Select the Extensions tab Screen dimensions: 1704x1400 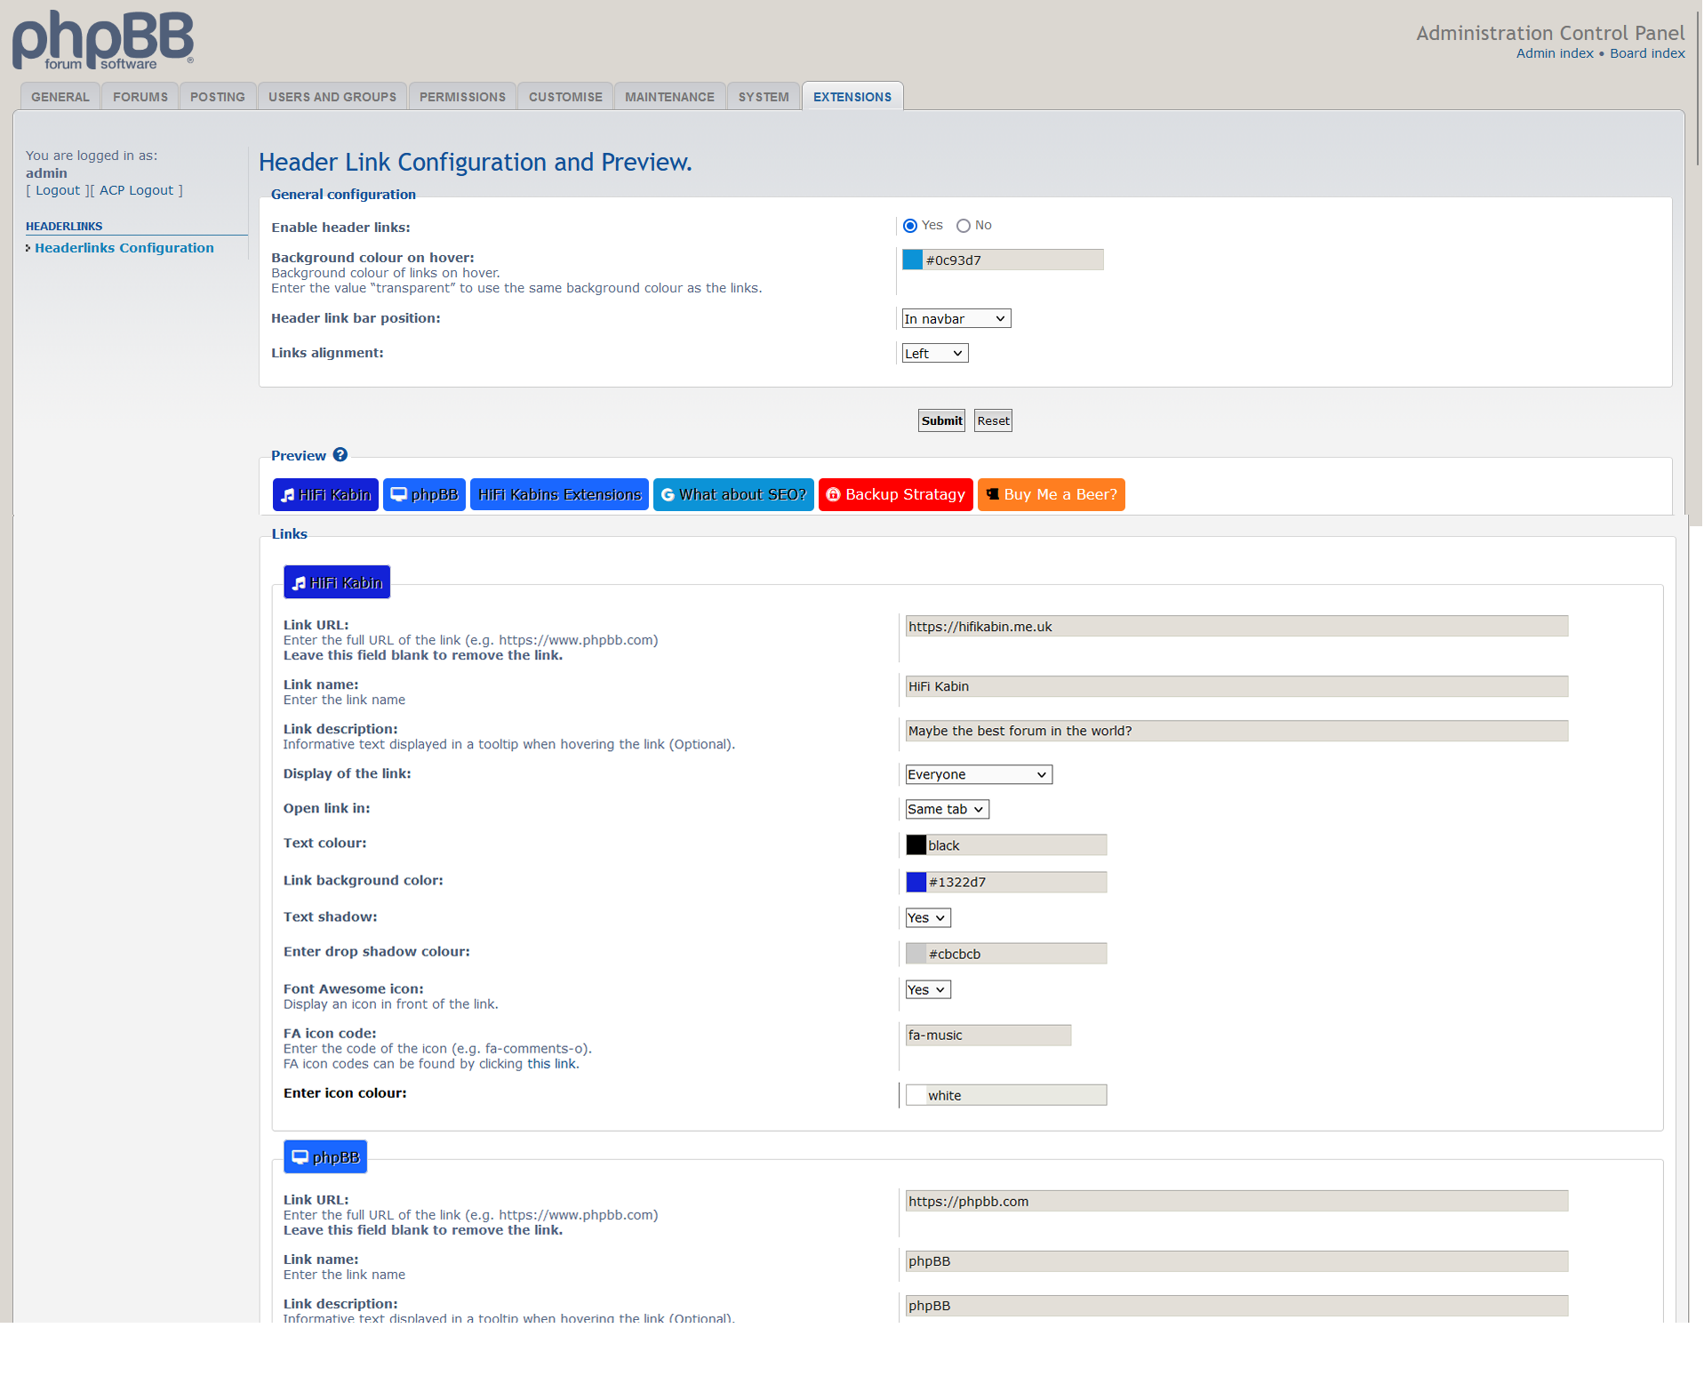[852, 97]
